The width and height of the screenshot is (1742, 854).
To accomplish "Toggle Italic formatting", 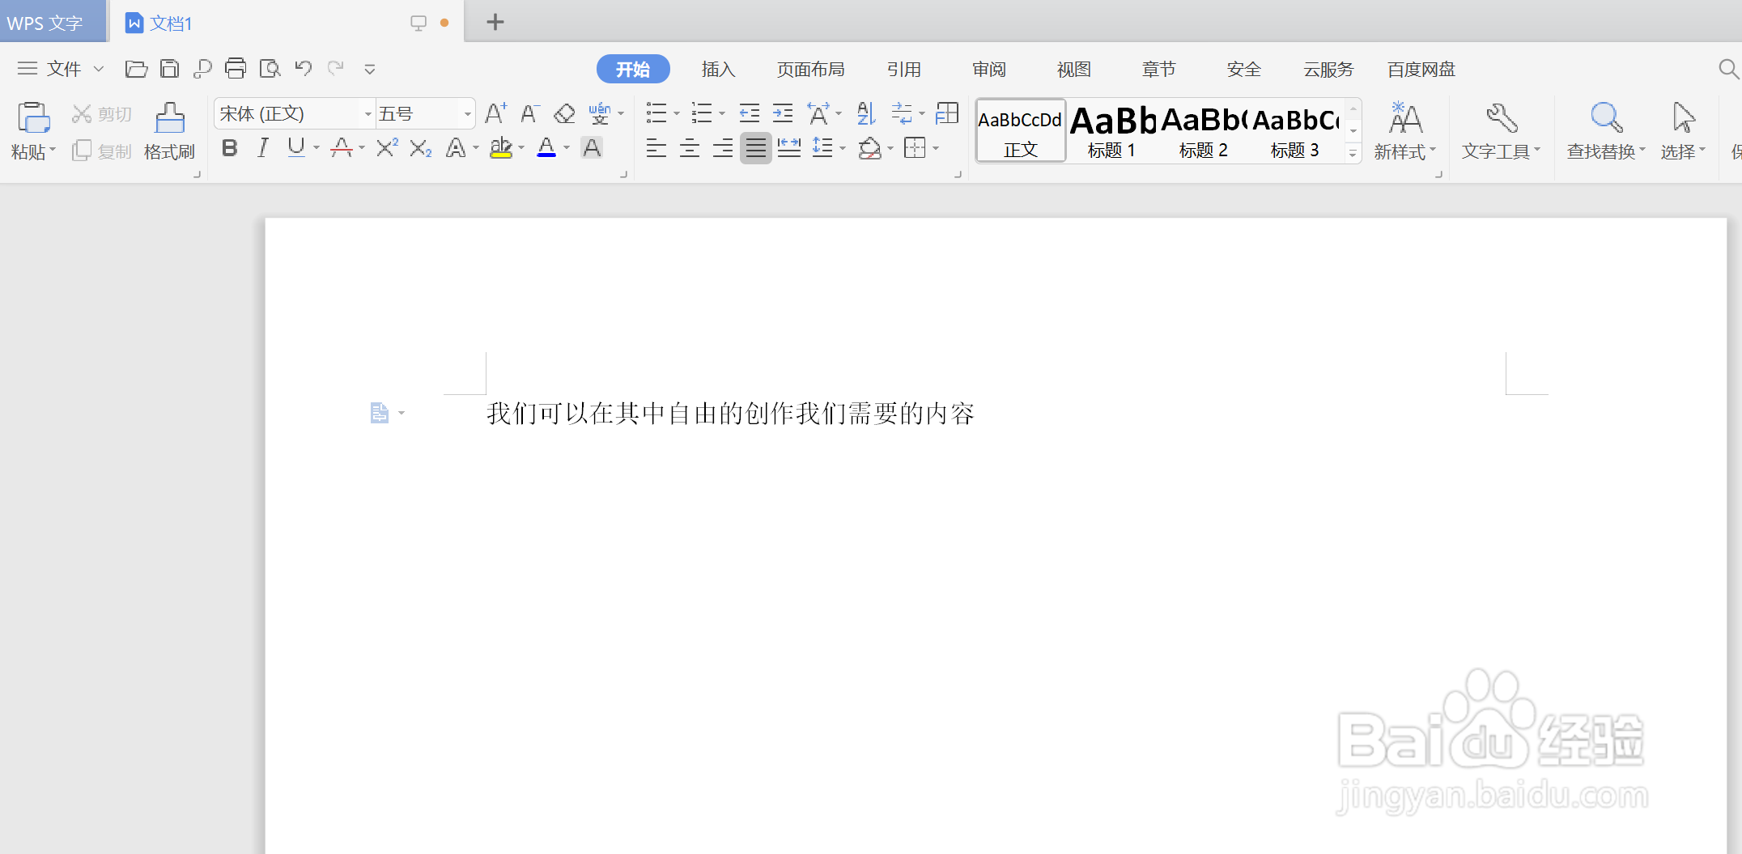I will click(x=263, y=148).
